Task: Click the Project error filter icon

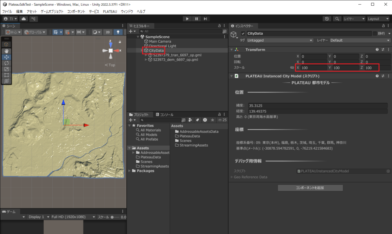Action: [205, 120]
